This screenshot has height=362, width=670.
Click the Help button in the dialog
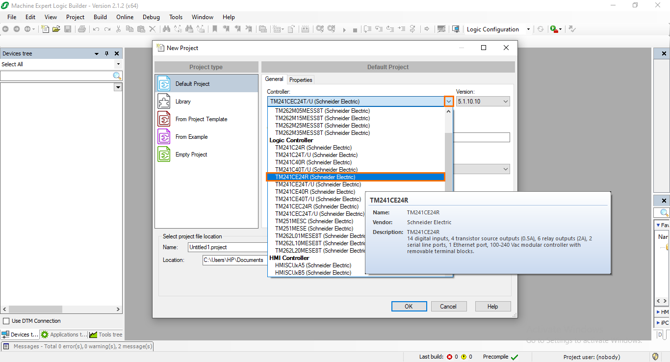coord(493,306)
